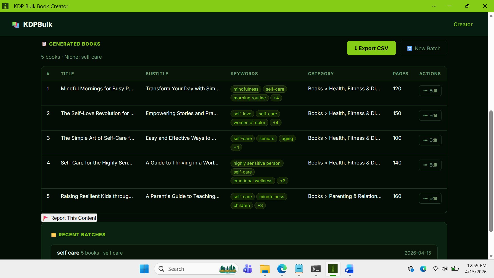This screenshot has width=494, height=278.
Task: Report This Content flag button
Action: pyautogui.click(x=69, y=218)
